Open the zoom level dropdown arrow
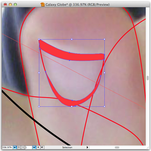 coord(15,147)
